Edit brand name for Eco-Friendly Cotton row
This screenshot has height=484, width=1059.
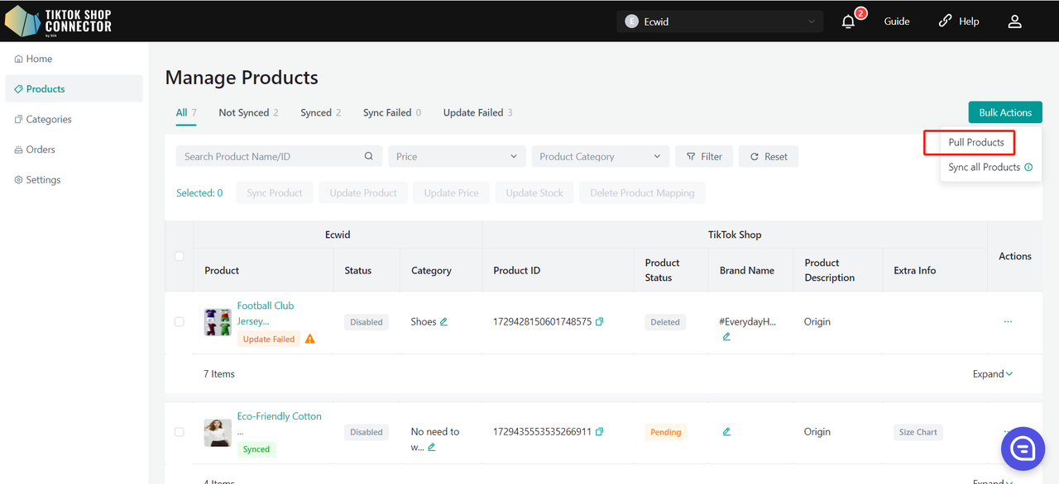tap(726, 432)
